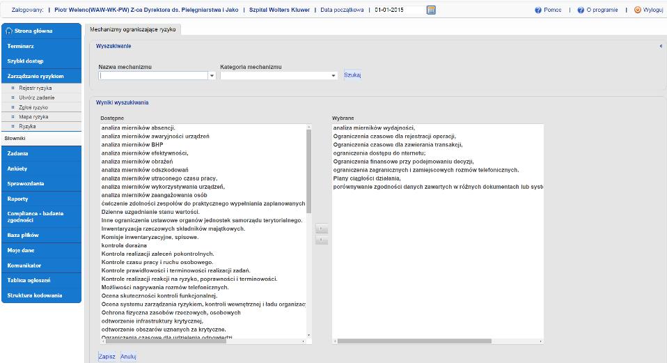Collapse the Wyszukiwanie panel arrow
This screenshot has height=363, width=667.
[x=661, y=46]
